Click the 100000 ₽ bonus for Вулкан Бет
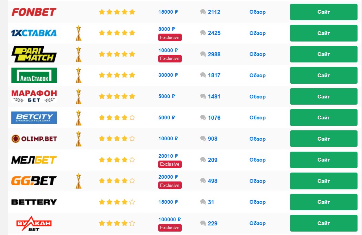Screen dimensions: 362x235 tap(169, 220)
